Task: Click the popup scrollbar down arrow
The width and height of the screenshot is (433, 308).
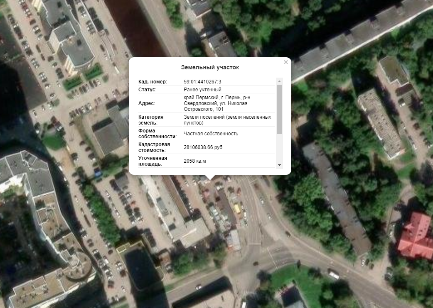Action: click(279, 165)
